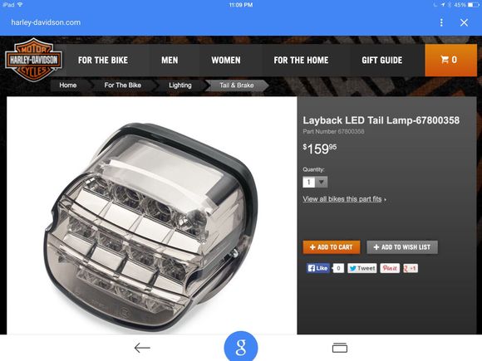Go to Lighting breadcrumb
This screenshot has width=482, height=361.
tap(180, 85)
